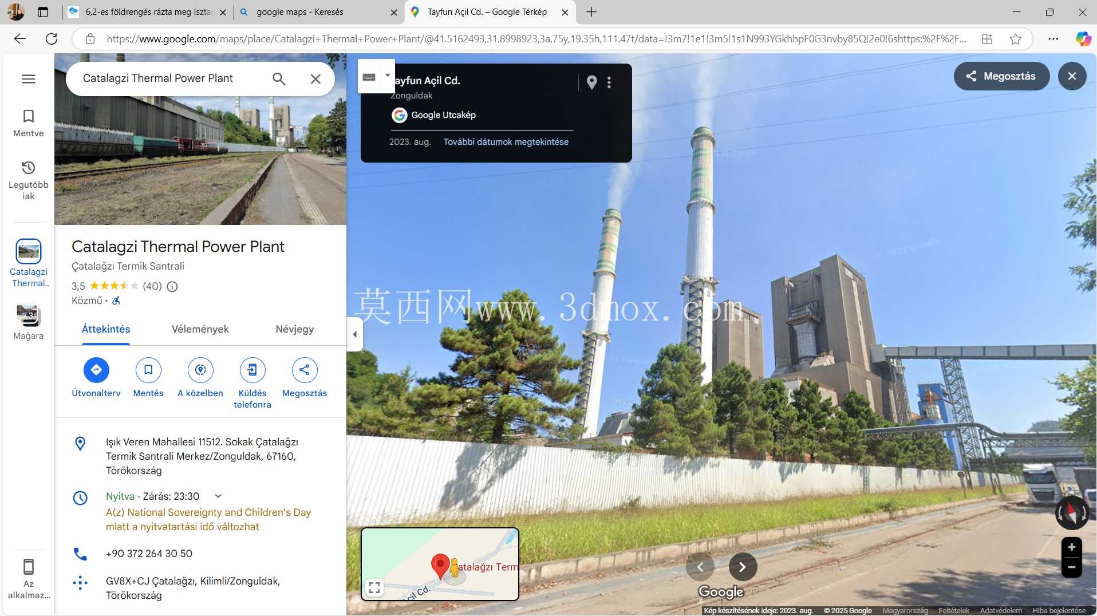Click the address row Işık Veren Mahallesi
The height and width of the screenshot is (616, 1097).
[200, 456]
